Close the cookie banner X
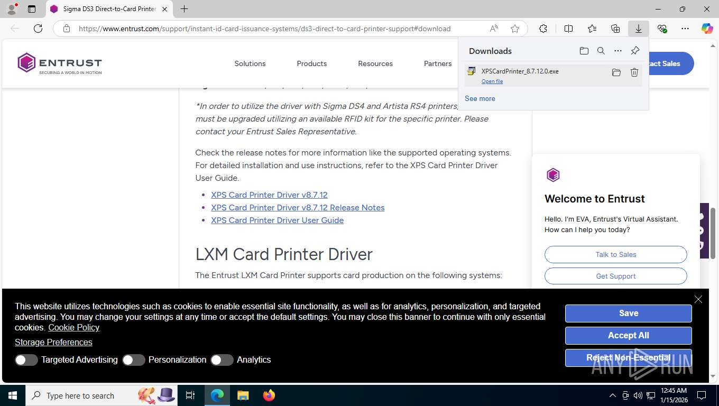 pos(698,299)
